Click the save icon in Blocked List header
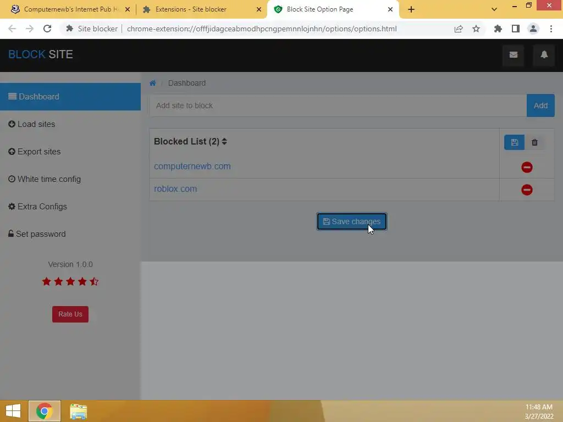The width and height of the screenshot is (563, 422). (514, 142)
